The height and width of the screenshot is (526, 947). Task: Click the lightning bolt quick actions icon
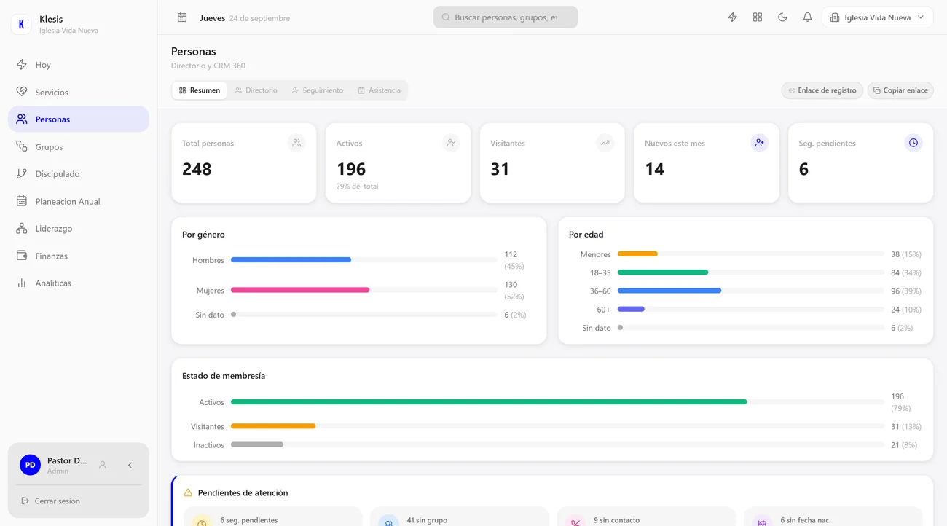733,17
